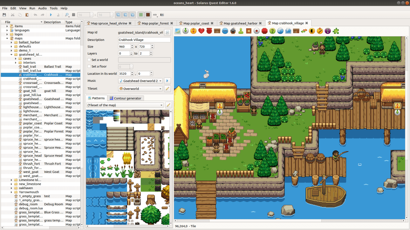This screenshot has height=230, width=410.
Task: Enable the Set a floor checkbox
Action: tap(89, 66)
